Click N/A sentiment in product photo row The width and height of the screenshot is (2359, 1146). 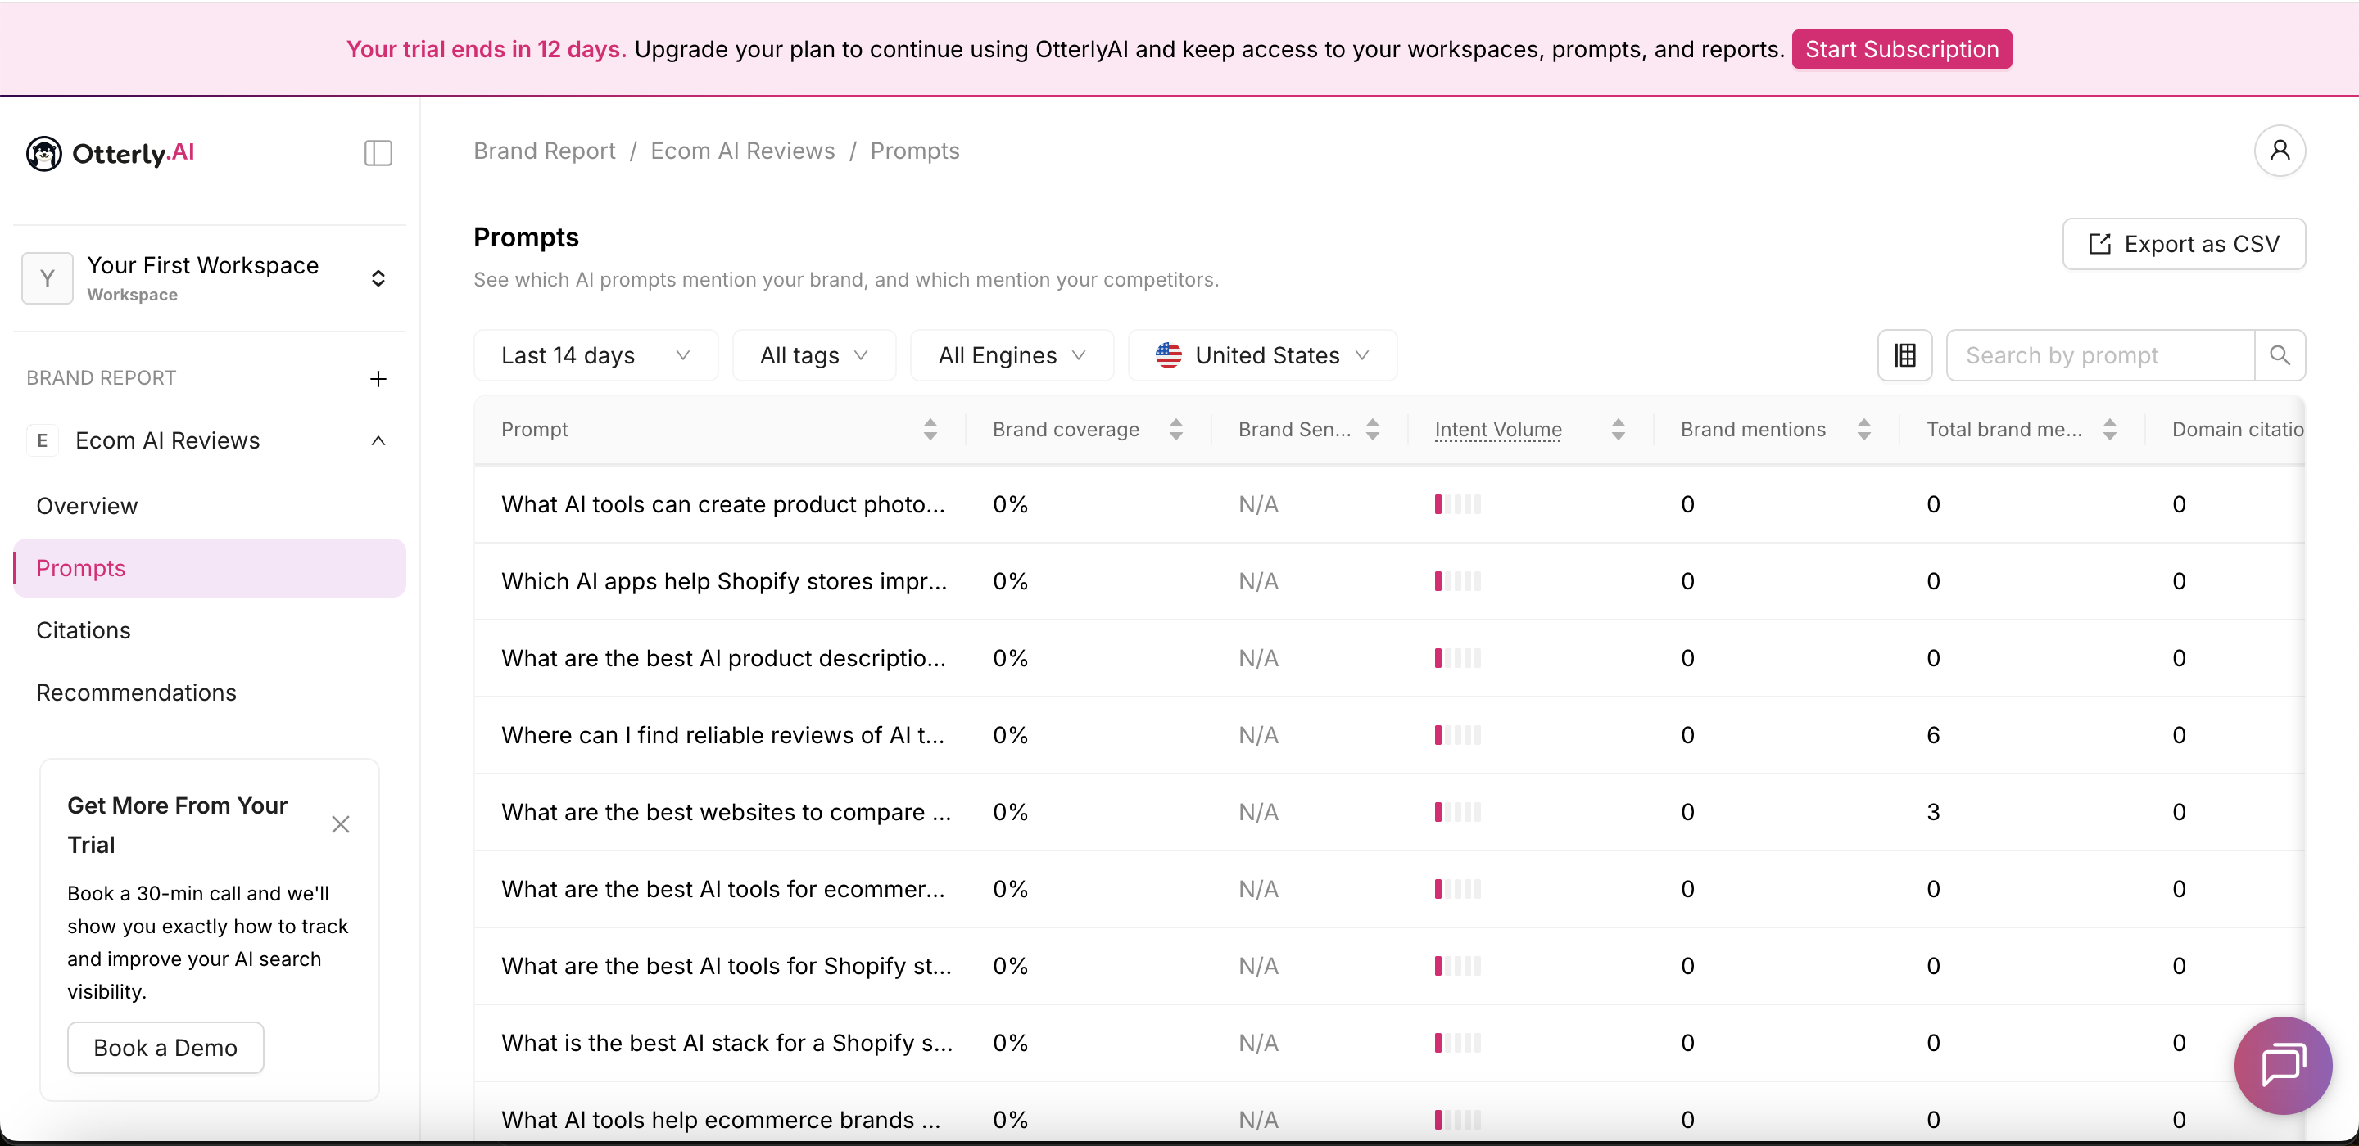(1258, 504)
